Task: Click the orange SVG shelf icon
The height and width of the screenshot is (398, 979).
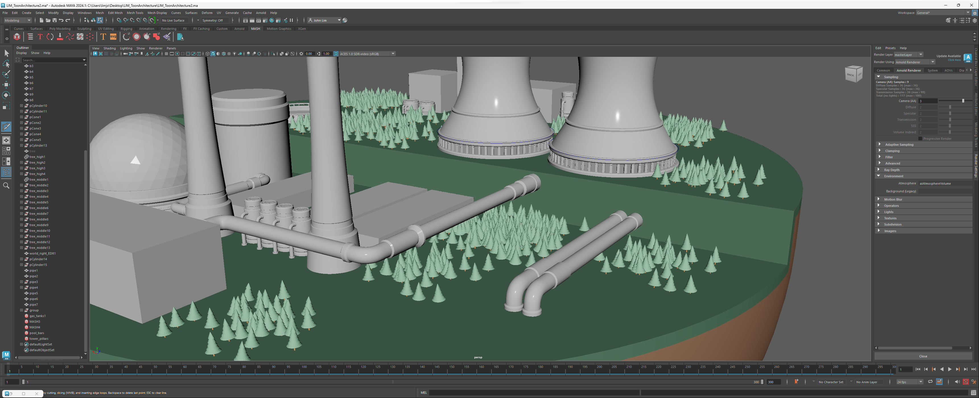Action: pos(113,37)
